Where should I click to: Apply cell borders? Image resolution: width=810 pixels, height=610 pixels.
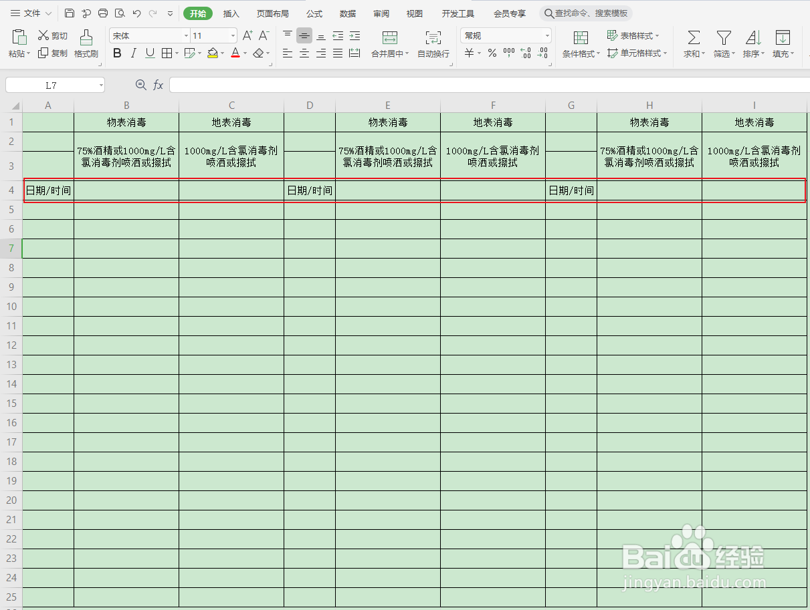167,53
